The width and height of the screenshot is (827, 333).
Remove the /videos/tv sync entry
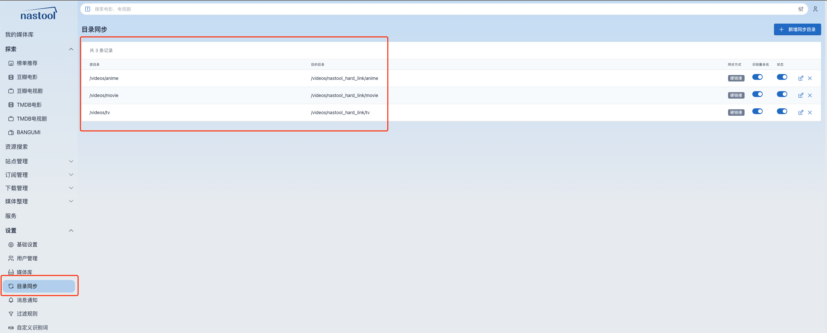pyautogui.click(x=810, y=113)
